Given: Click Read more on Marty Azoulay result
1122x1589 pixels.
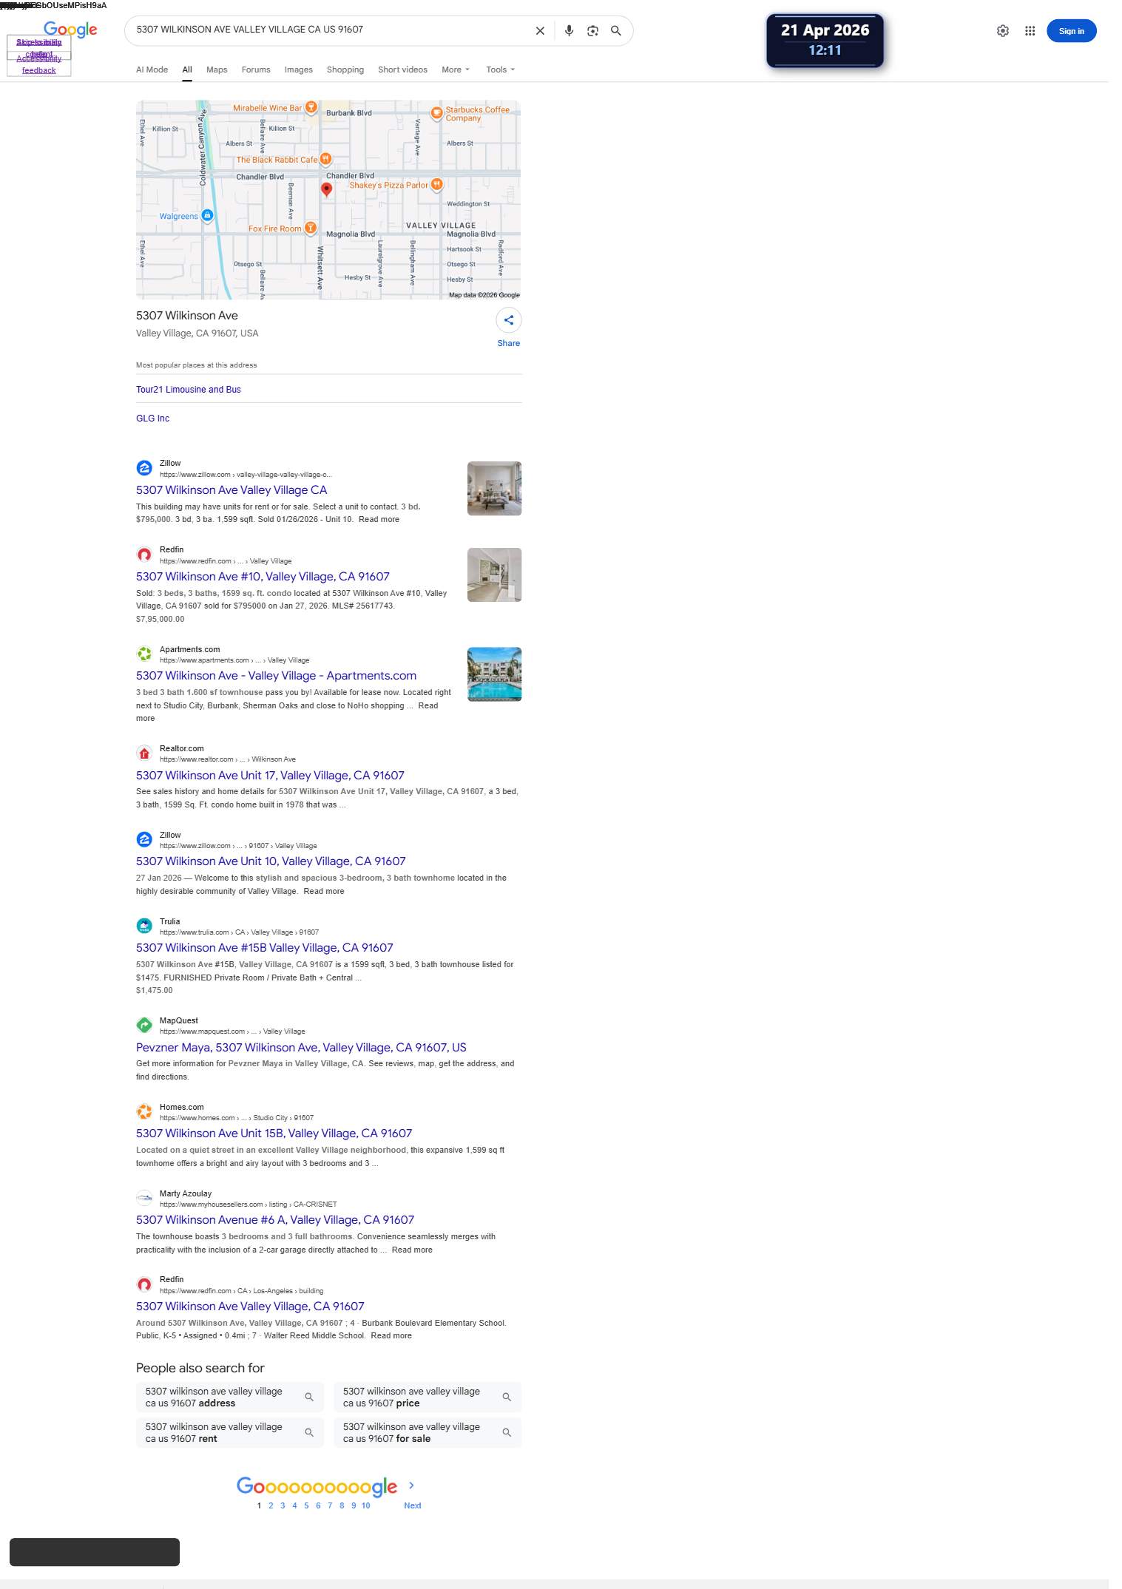Looking at the screenshot, I should point(412,1250).
